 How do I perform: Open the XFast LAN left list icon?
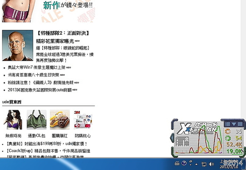(228, 124)
